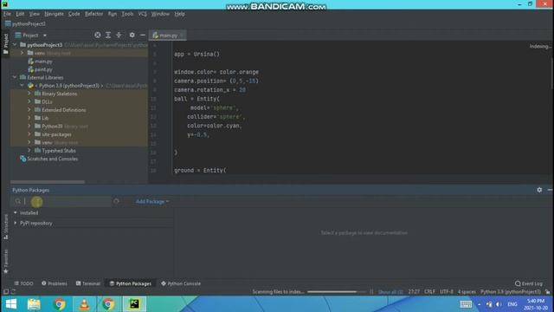Click the select opened file locate icon

coord(98,35)
